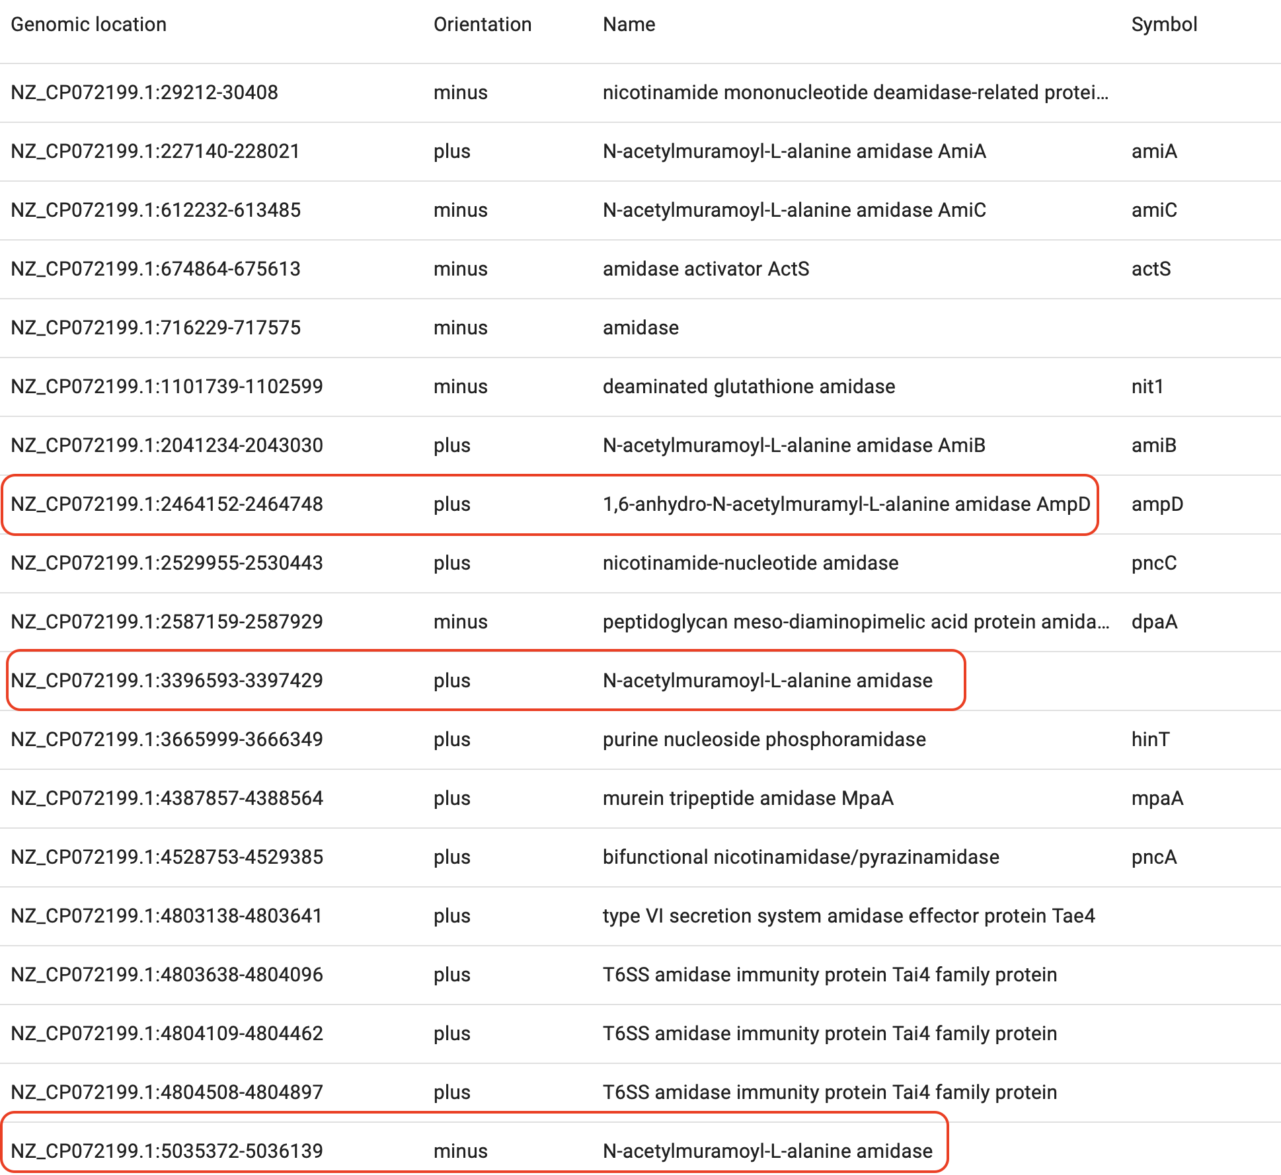Click the dpaA symbol cell
The width and height of the screenshot is (1281, 1175).
(x=1154, y=622)
